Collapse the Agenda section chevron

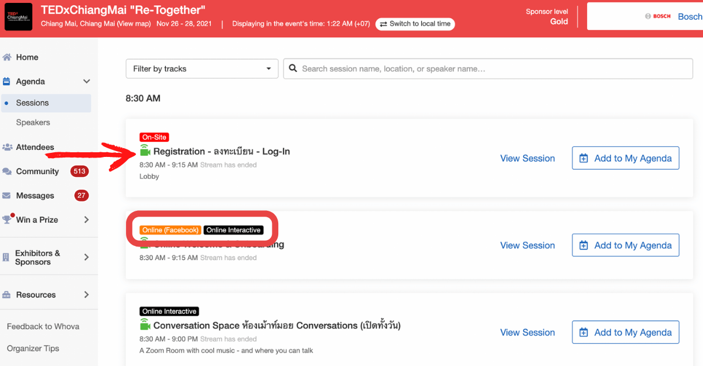coord(86,81)
